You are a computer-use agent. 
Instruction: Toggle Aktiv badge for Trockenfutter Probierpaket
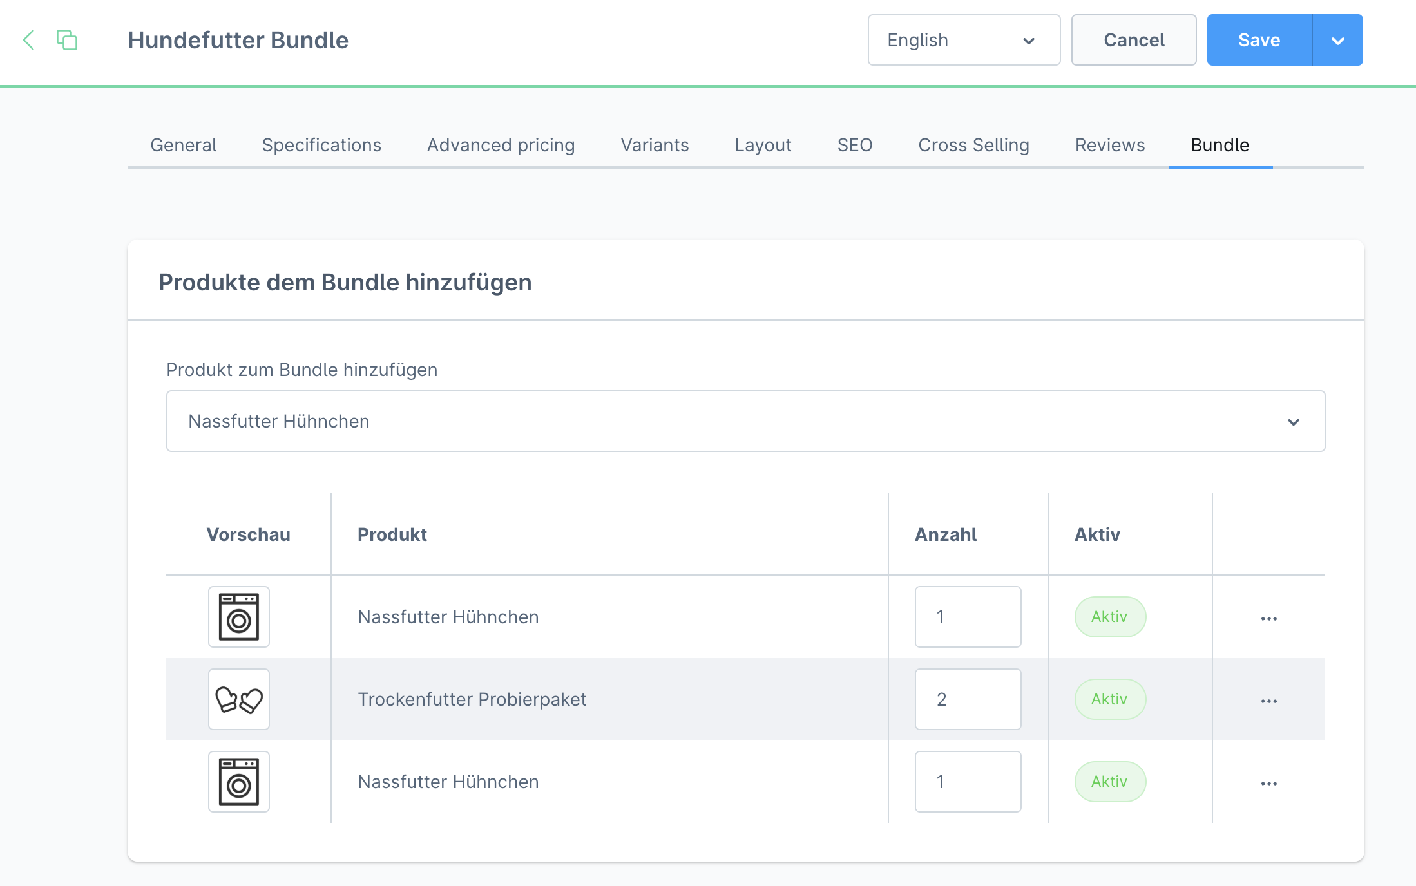[x=1109, y=699]
